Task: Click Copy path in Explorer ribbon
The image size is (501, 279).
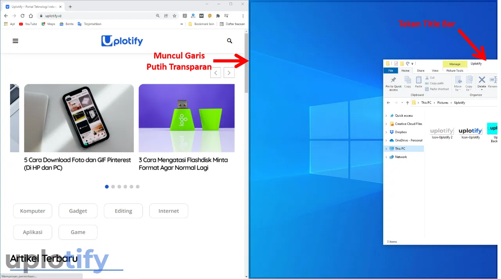Action: pyautogui.click(x=434, y=83)
